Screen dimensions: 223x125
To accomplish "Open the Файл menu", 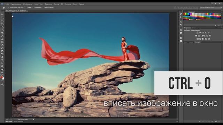I will click(7, 4).
